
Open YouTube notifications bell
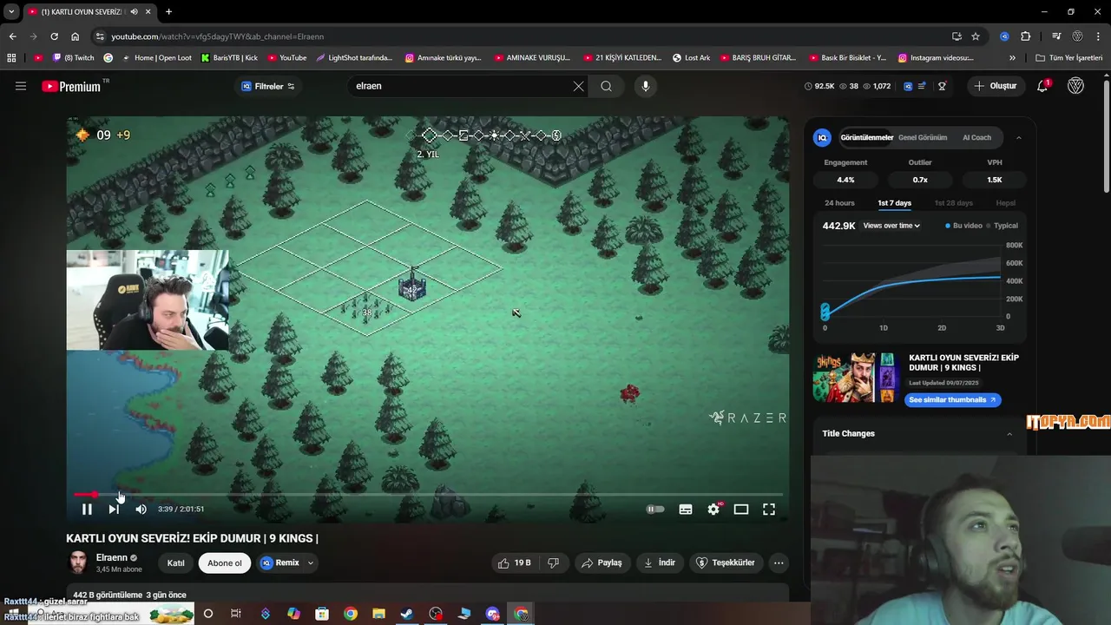click(x=1042, y=86)
